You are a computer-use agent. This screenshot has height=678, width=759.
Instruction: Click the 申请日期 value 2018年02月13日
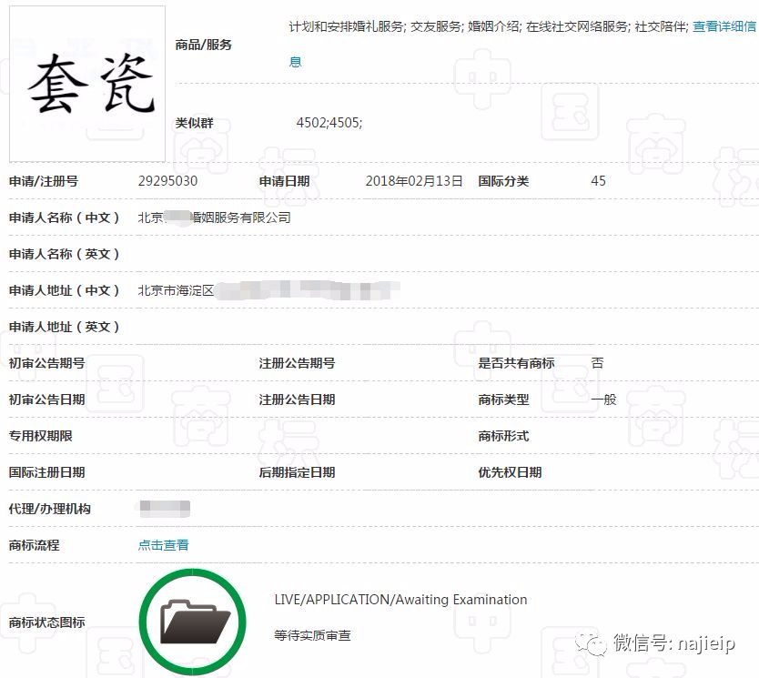coord(414,181)
